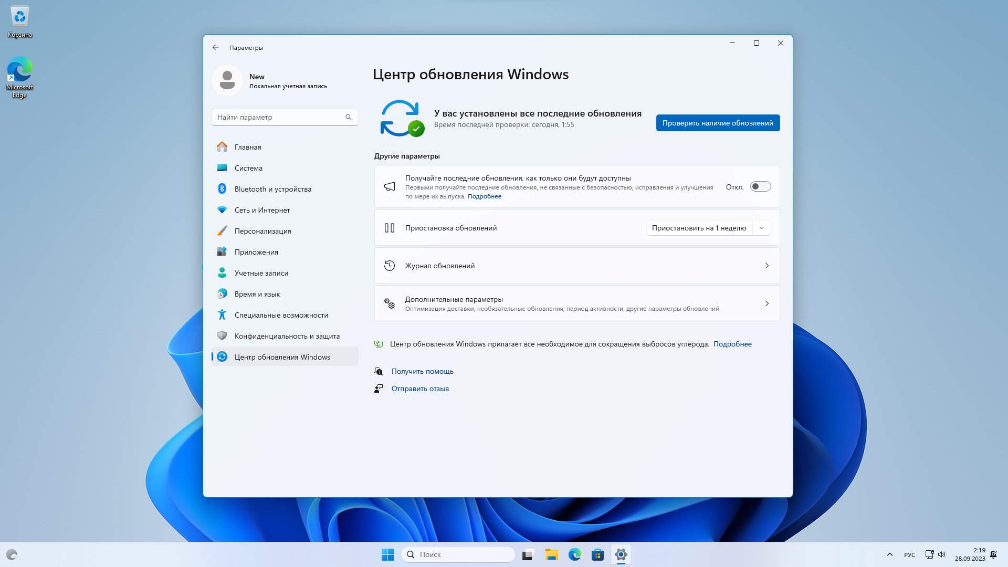
Task: Open Журнал обновлений chevron
Action: pyautogui.click(x=767, y=266)
